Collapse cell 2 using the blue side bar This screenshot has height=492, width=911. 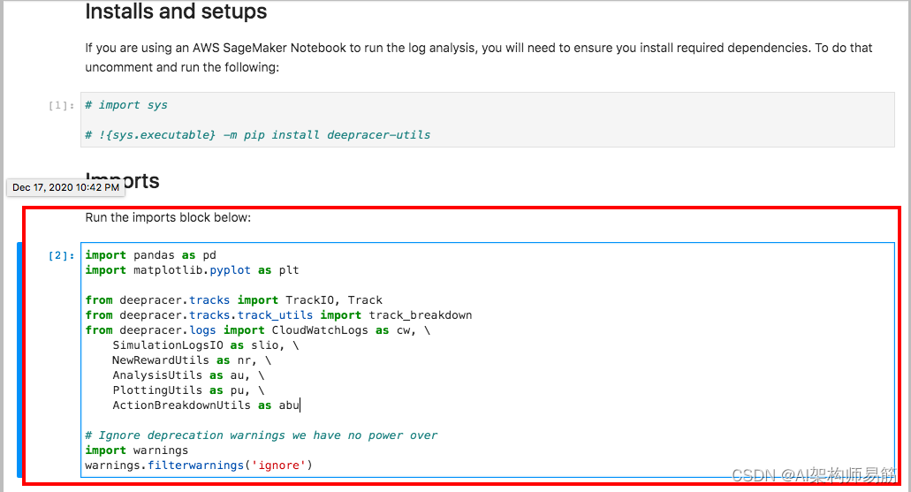point(20,360)
